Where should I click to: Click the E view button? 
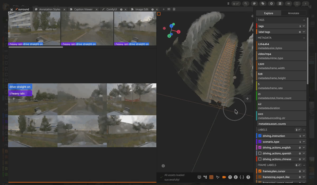tap(236, 177)
